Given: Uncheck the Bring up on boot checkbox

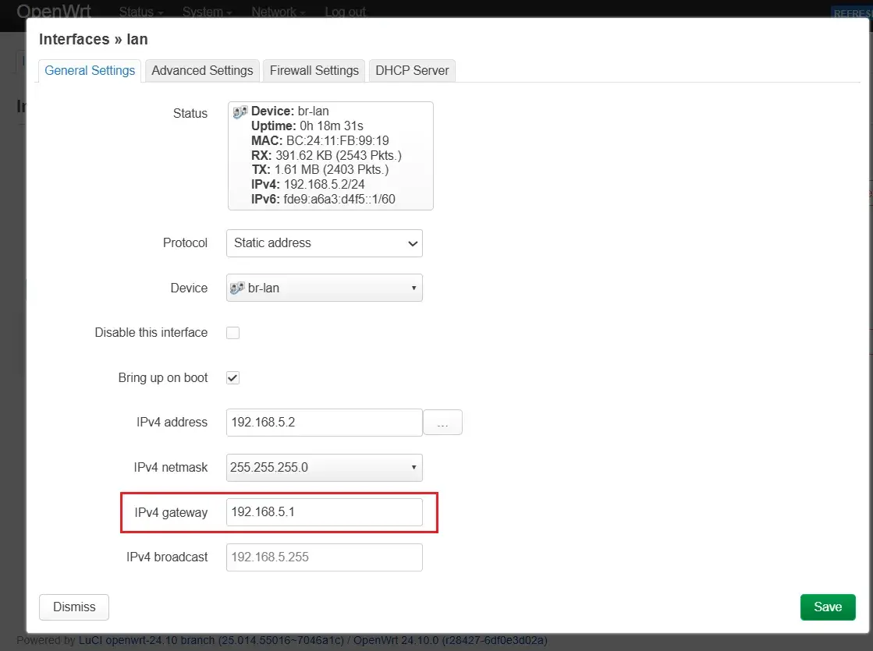Looking at the screenshot, I should (x=232, y=378).
